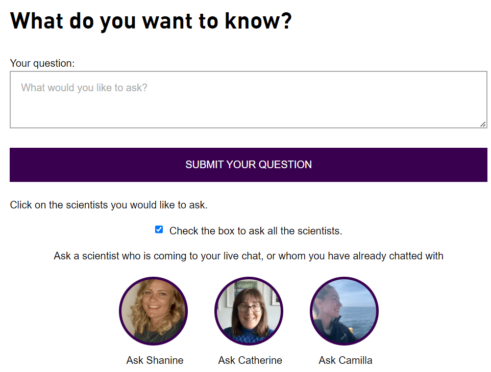Viewport: 491px width, 372px height.
Task: Click "Check the box to ask all" label
Action: tap(255, 231)
